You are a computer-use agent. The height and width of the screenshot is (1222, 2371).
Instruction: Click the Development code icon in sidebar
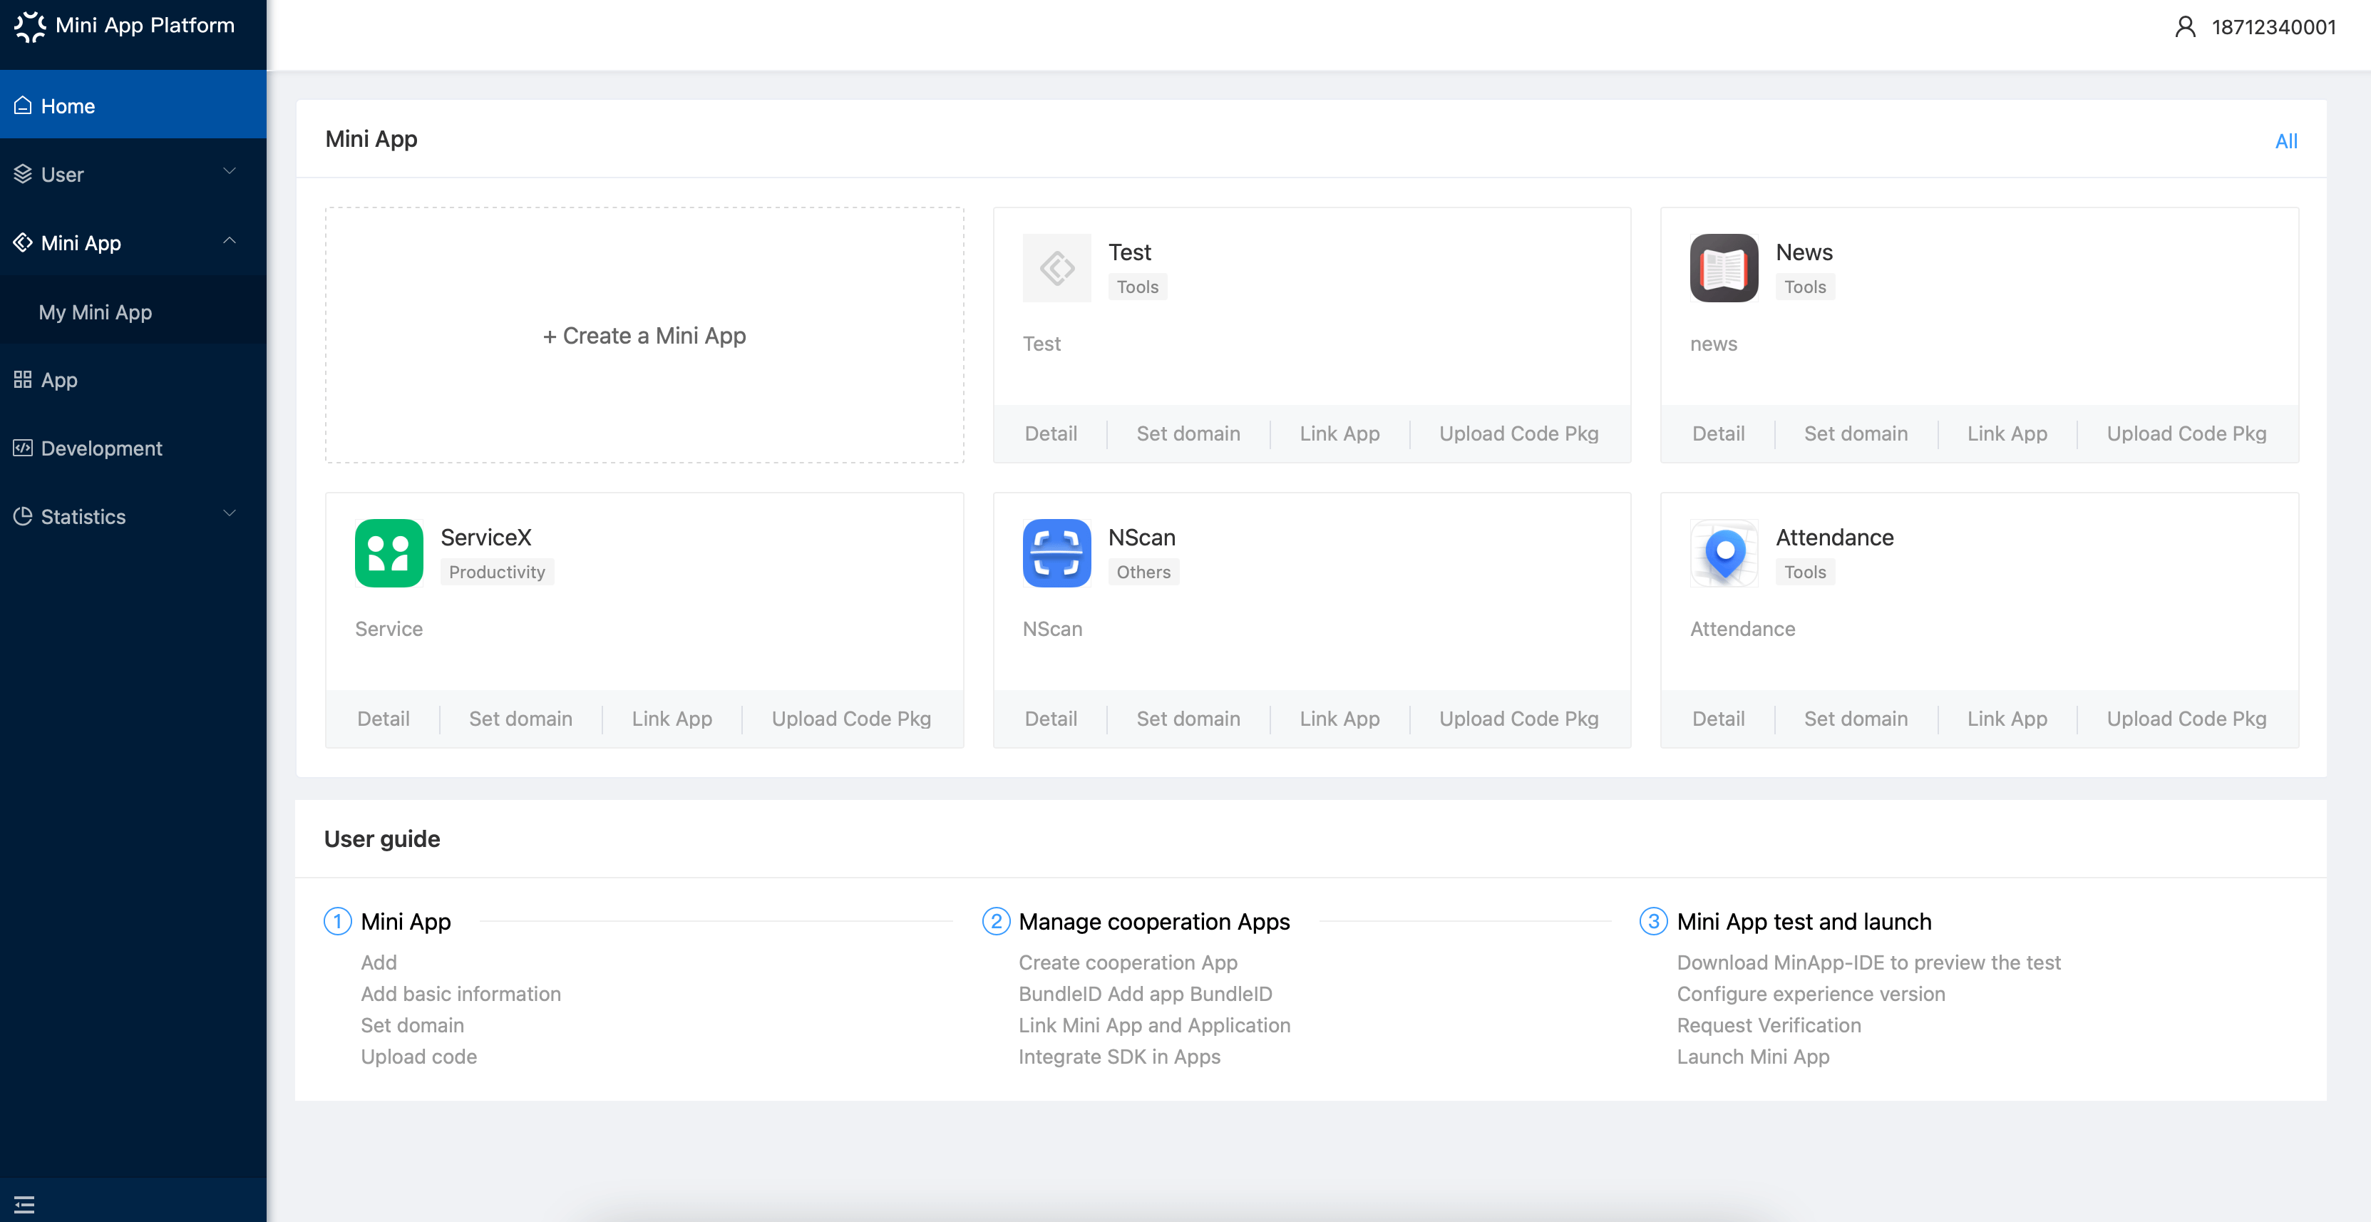pyautogui.click(x=23, y=448)
